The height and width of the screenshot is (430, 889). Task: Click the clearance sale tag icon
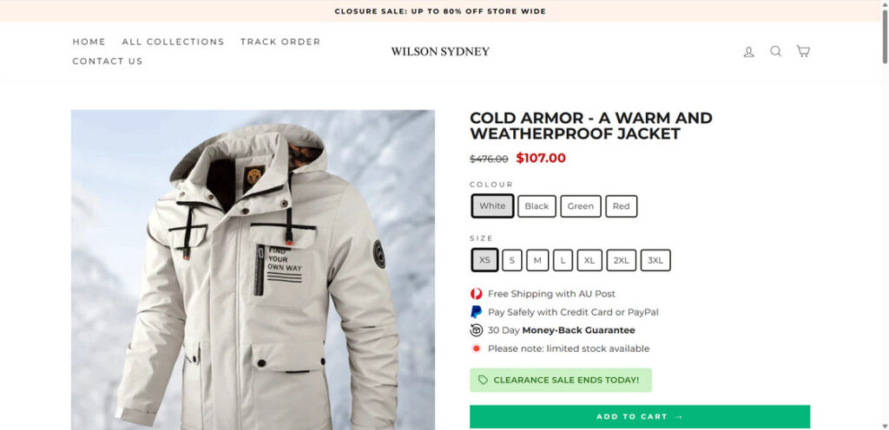483,381
